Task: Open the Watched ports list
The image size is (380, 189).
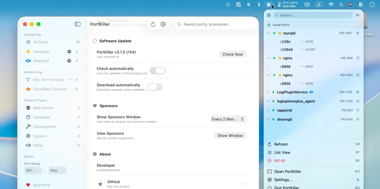Action: tap(41, 61)
